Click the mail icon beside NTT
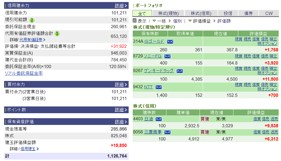The image size is (281, 161). point(159,87)
